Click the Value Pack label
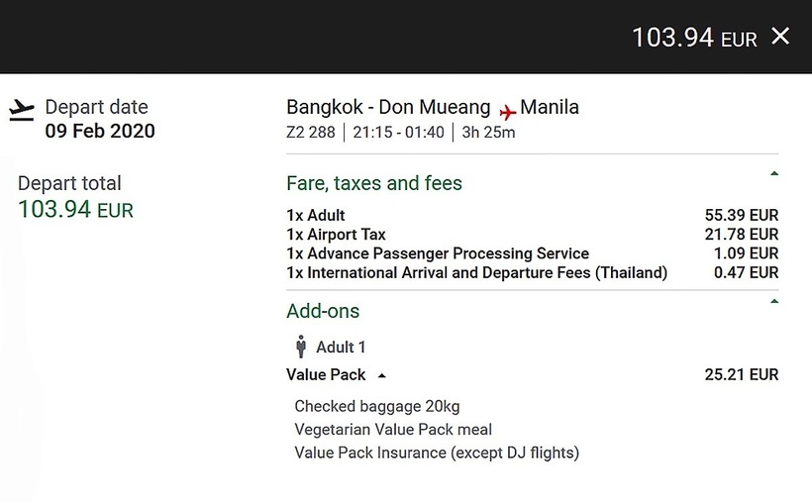The image size is (812, 502). [x=326, y=375]
